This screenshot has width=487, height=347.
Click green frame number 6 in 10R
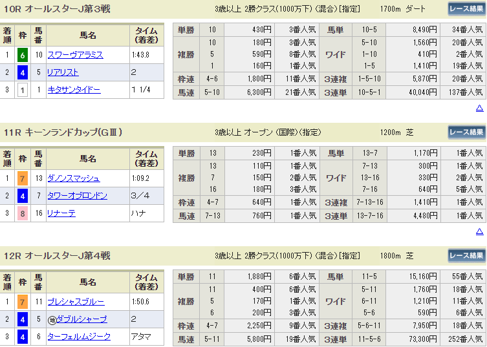[x=23, y=55]
